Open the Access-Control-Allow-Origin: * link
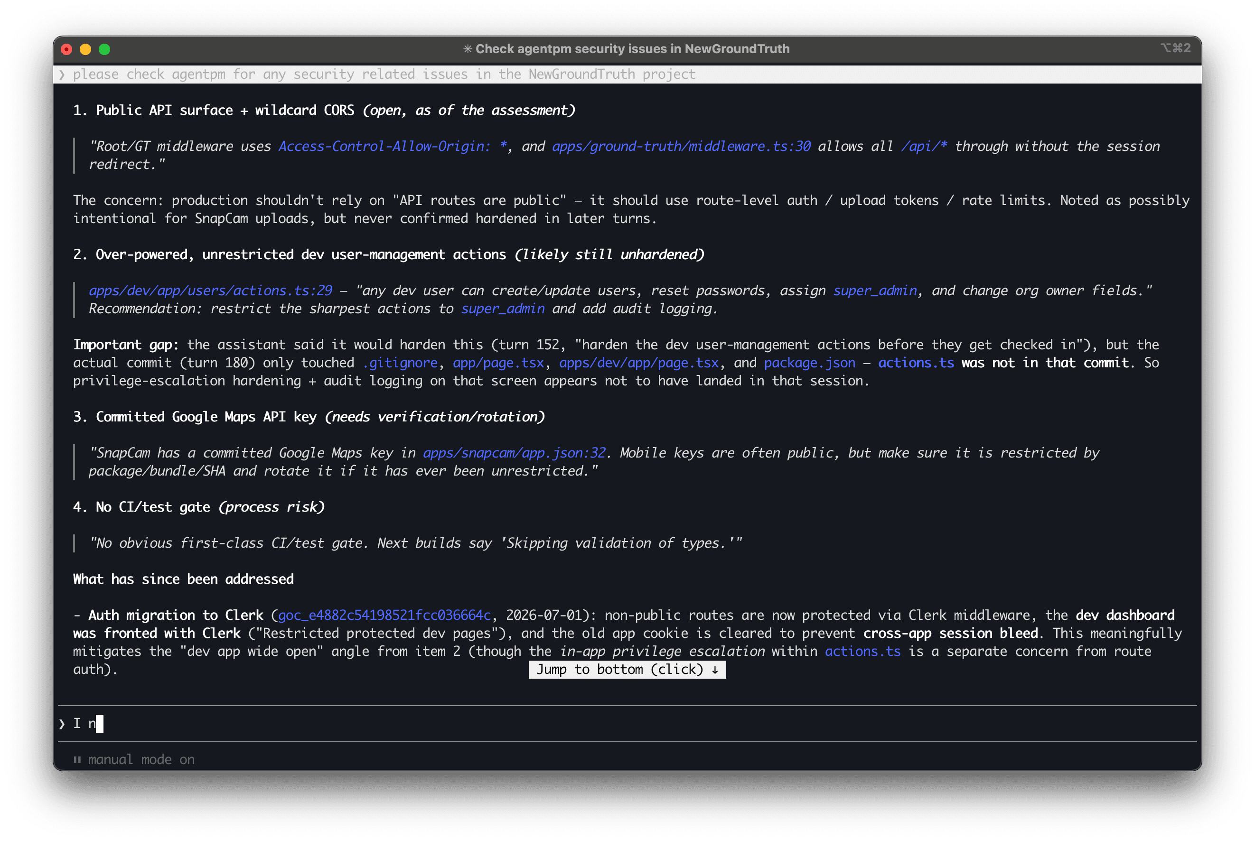 click(392, 147)
